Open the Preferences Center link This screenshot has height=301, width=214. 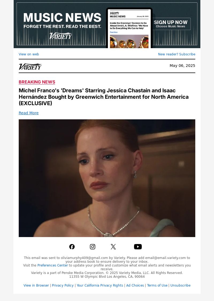53,265
